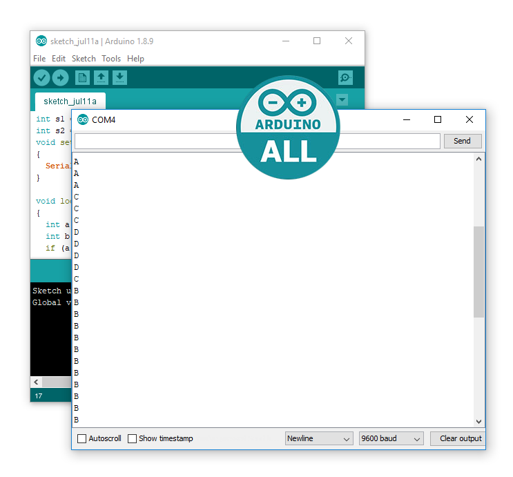The width and height of the screenshot is (513, 477).
Task: Click the serial monitor scroll-down arrow
Action: [x=478, y=421]
